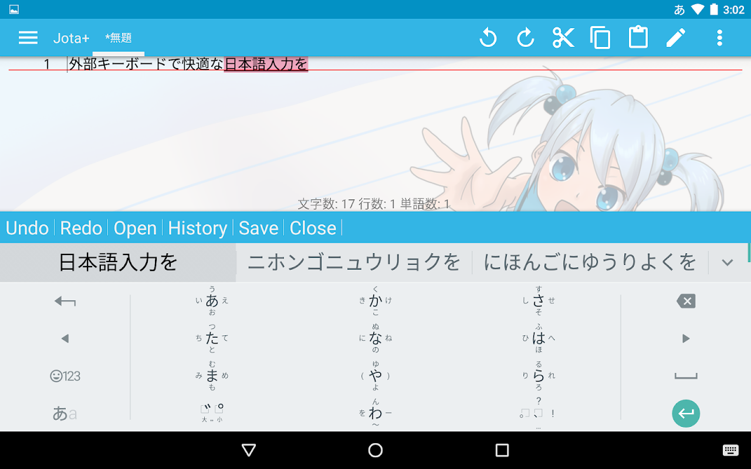
Task: Open the three-dot overflow menu
Action: 719,38
